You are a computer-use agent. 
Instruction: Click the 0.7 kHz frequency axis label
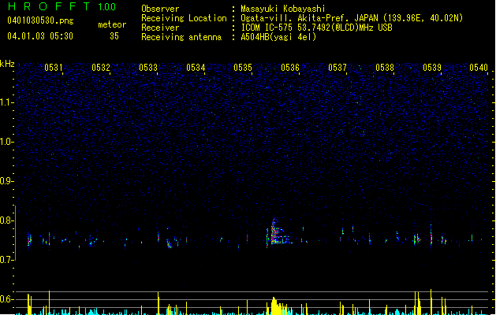(x=6, y=260)
